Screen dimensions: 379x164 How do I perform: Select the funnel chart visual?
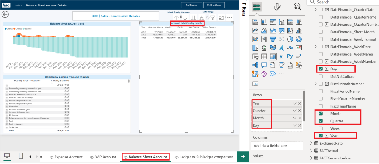[273, 39]
